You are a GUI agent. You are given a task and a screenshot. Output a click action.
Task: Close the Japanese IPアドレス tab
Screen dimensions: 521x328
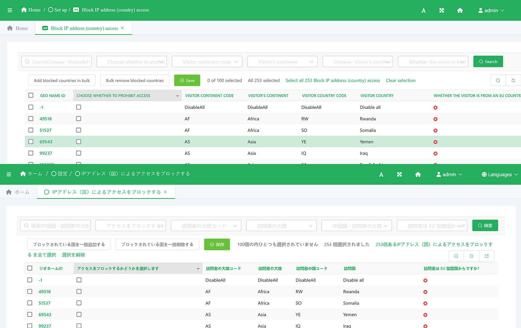click(x=165, y=192)
